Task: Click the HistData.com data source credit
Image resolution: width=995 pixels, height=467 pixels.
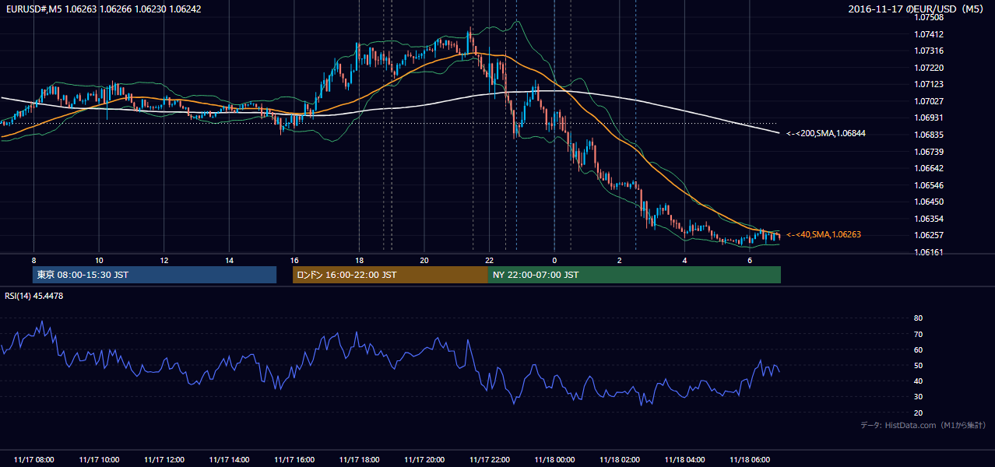Action: click(x=923, y=425)
